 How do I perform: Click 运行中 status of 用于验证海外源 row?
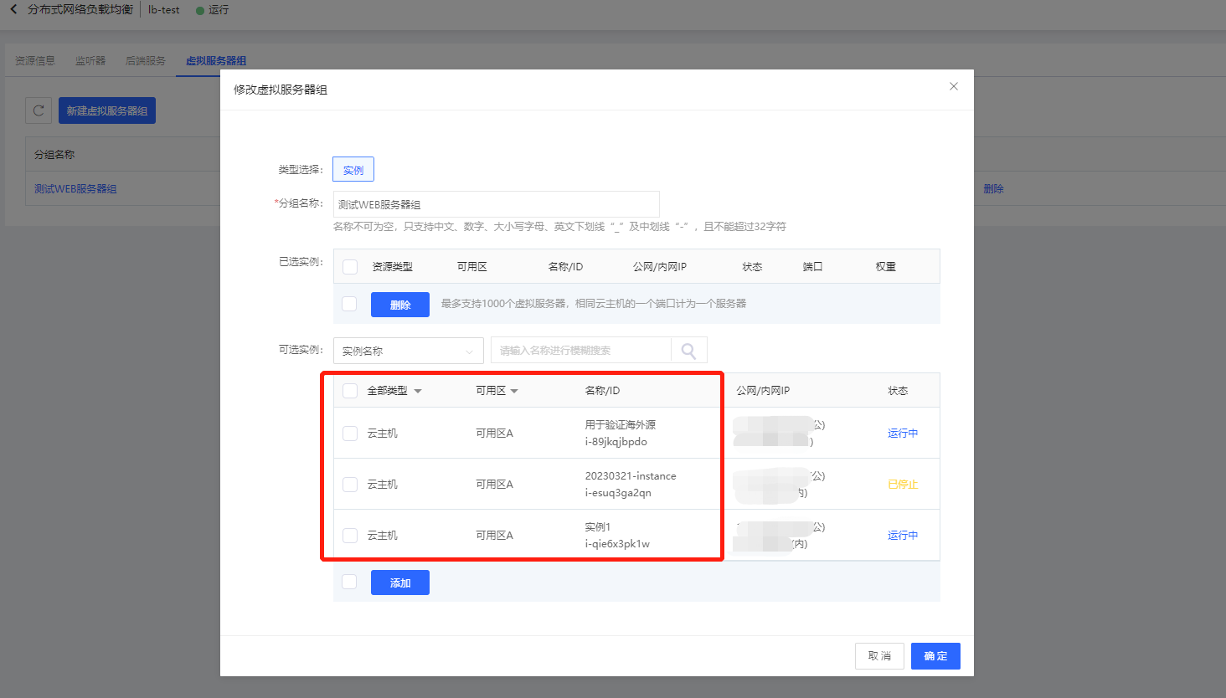[903, 434]
